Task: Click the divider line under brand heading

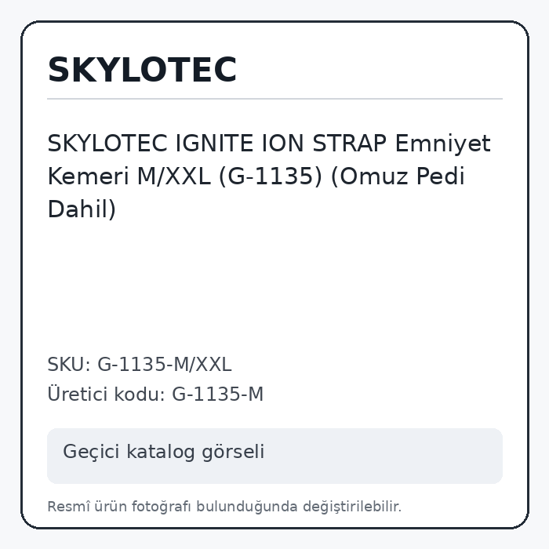Action: [274, 99]
